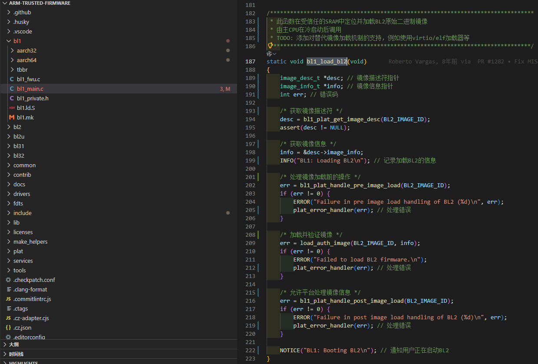This screenshot has width=538, height=364.
Task: Expand the include folder
Action: [x=9, y=213]
